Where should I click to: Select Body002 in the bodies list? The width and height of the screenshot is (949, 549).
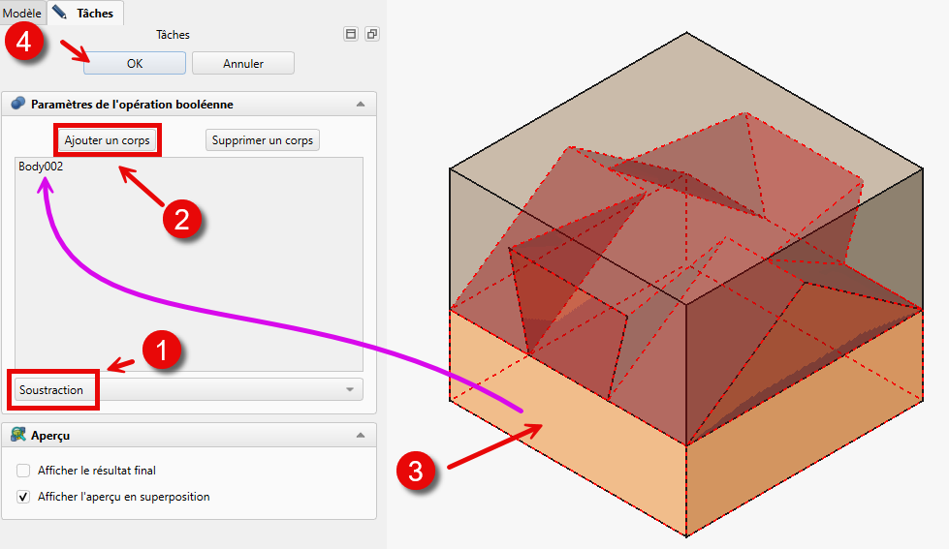(x=41, y=167)
